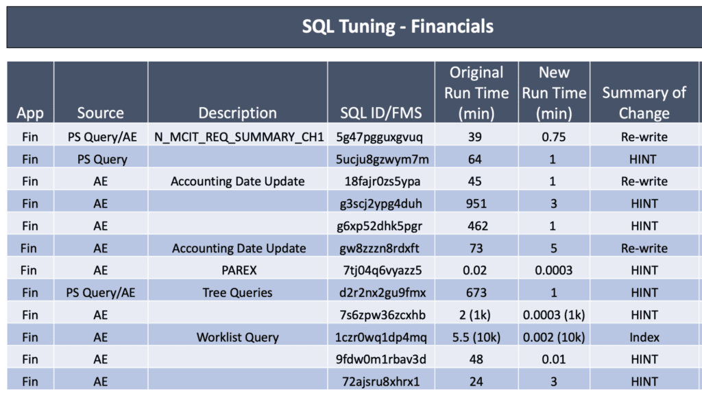This screenshot has width=702, height=396.
Task: Select SQL ID 5g47pgguxgvuq
Action: click(x=380, y=136)
